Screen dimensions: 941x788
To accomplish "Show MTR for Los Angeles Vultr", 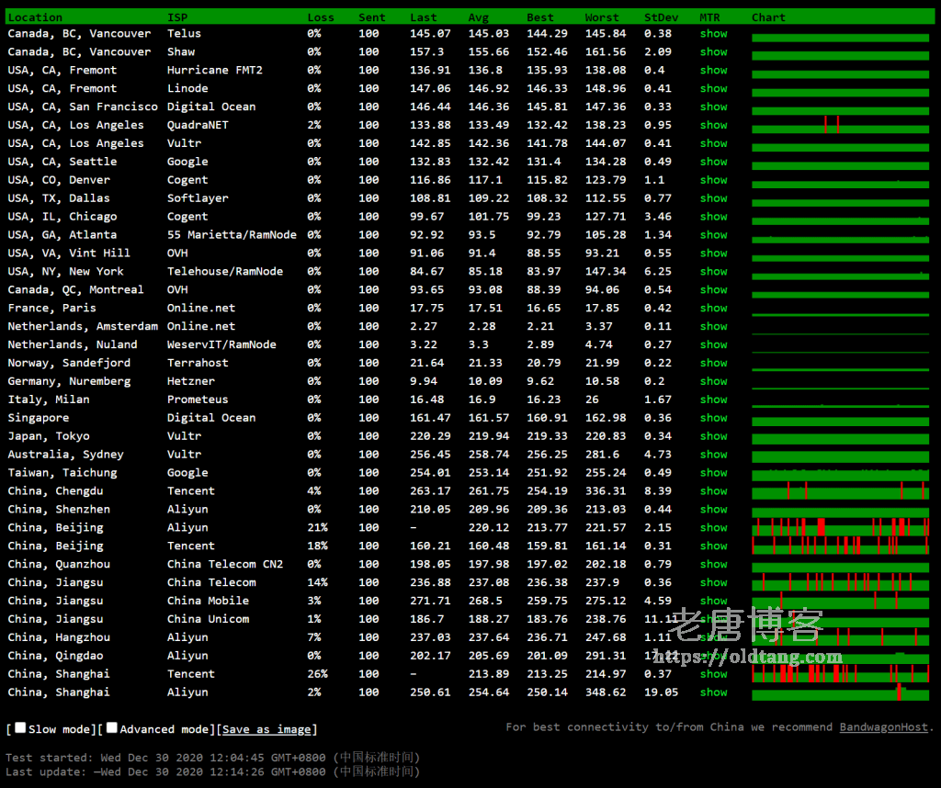I will [x=713, y=143].
